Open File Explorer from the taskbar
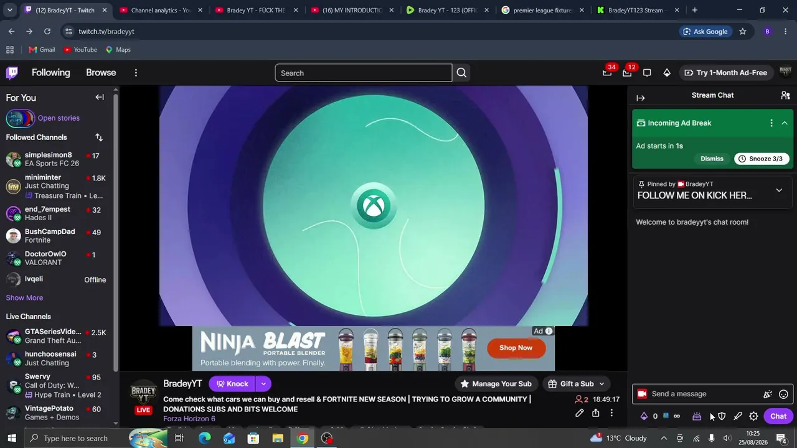797x448 pixels. point(278,438)
